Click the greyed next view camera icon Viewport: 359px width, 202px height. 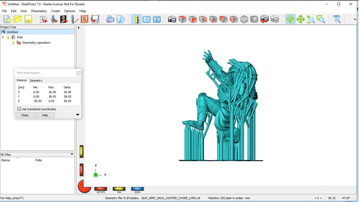click(275, 19)
